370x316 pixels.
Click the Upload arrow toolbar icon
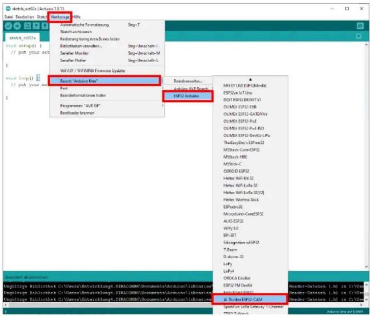pyautogui.click(x=17, y=26)
